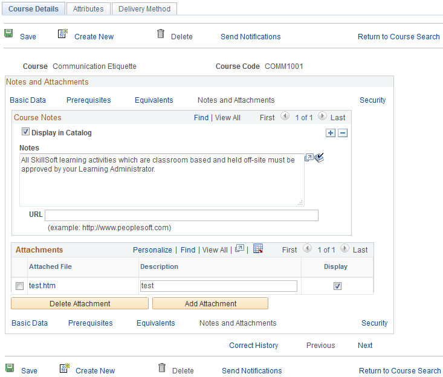This screenshot has height=377, width=443.
Task: Remove the course note row with minus icon
Action: [x=343, y=133]
